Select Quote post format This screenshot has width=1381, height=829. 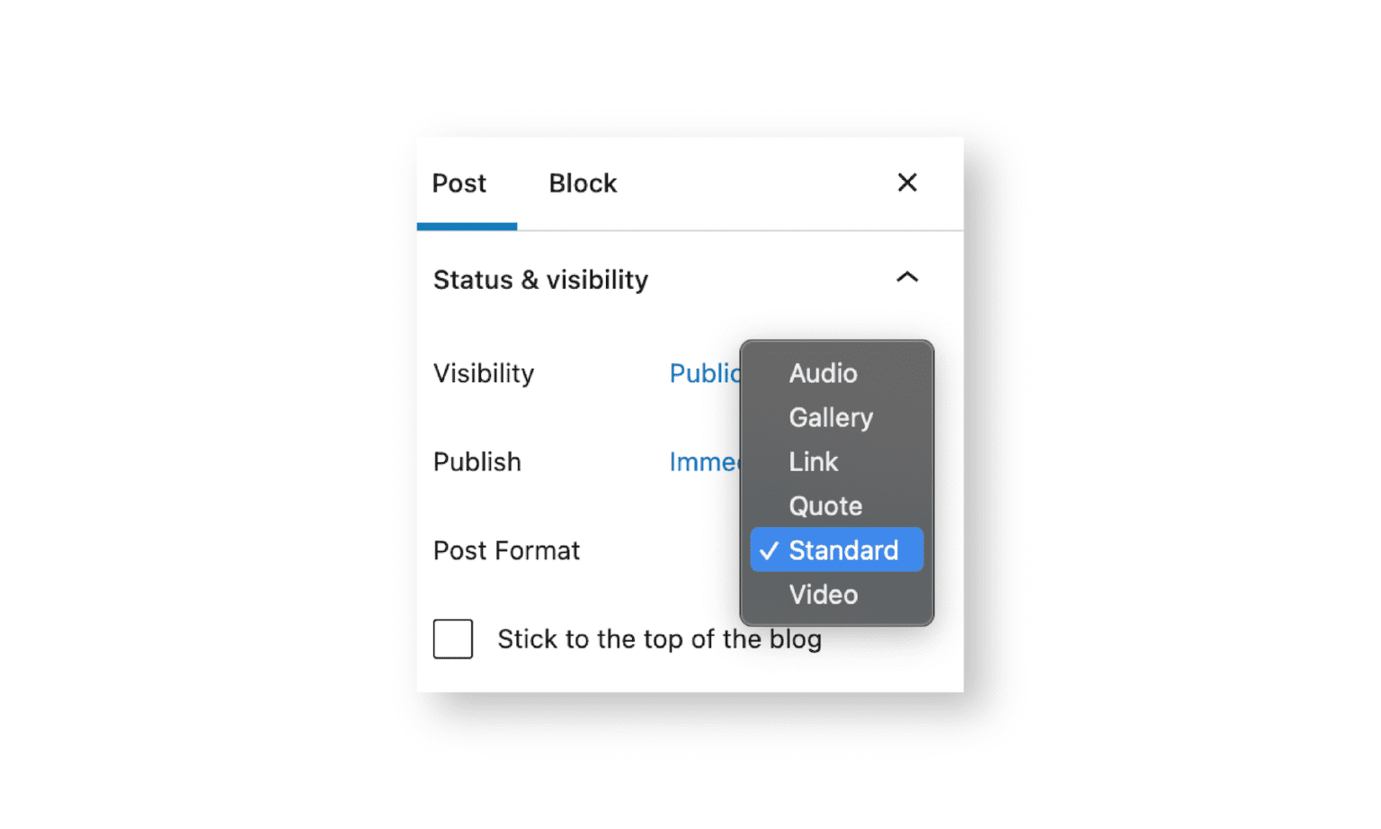pos(824,505)
